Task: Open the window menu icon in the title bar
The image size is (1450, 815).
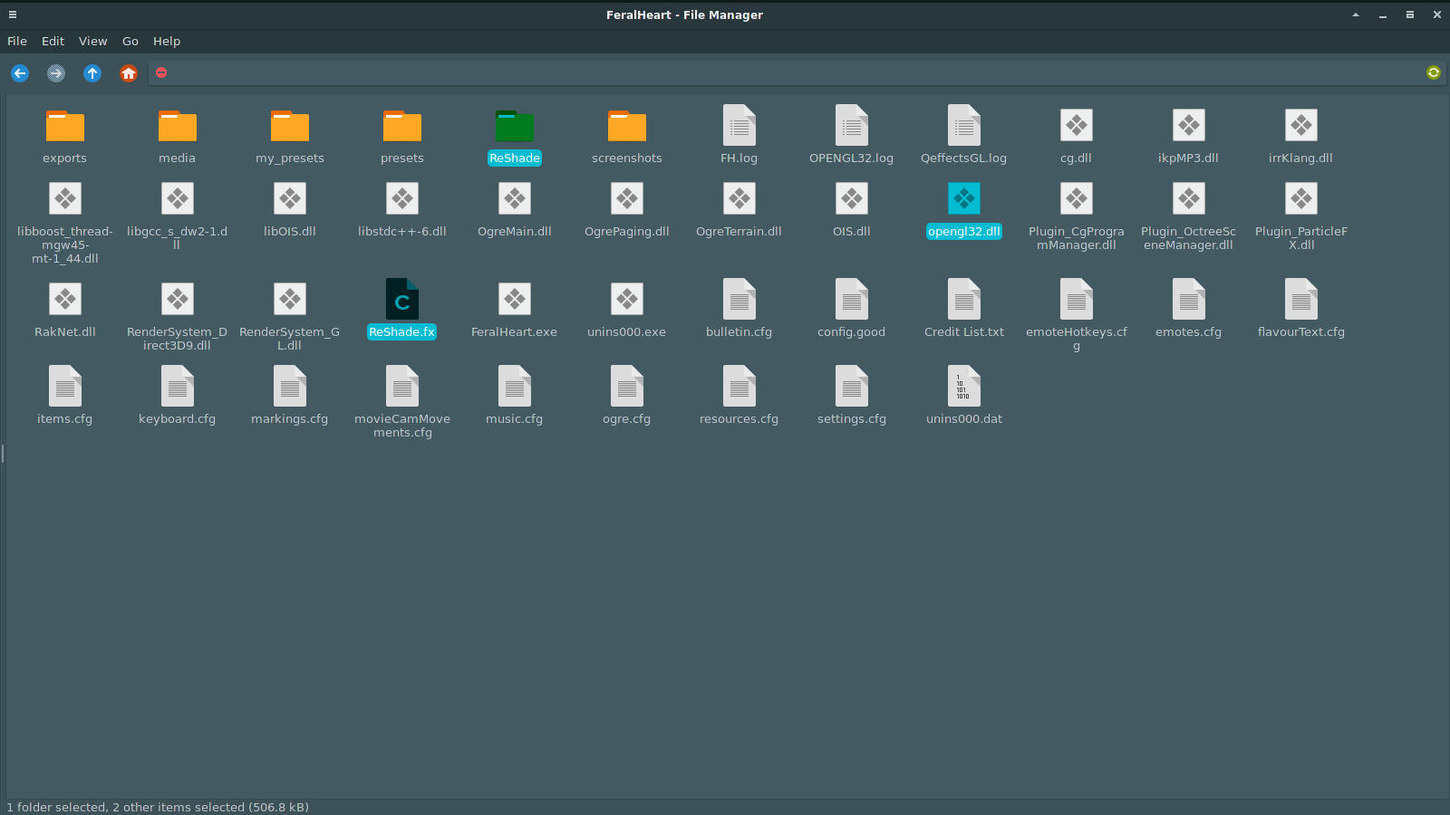Action: click(13, 14)
